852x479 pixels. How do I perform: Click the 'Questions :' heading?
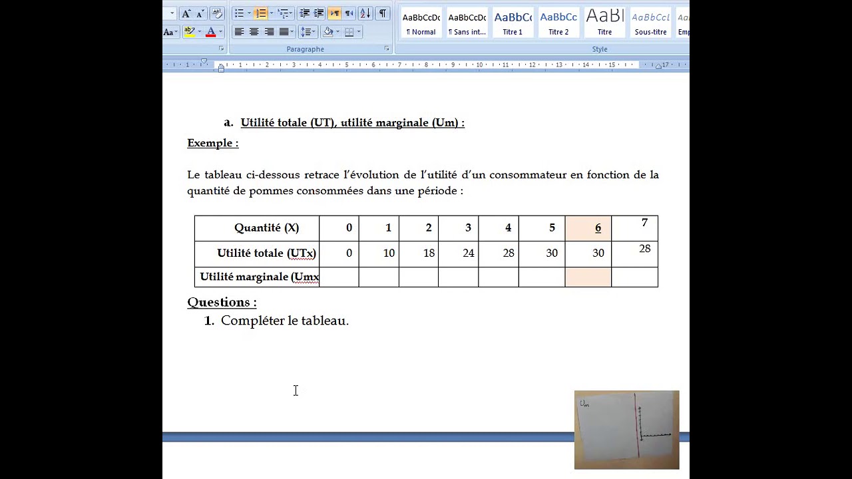point(222,302)
